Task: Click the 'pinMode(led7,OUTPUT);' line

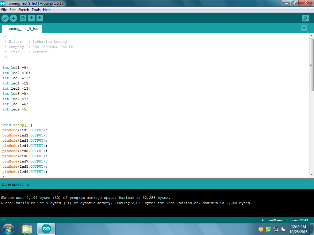Action: click(25, 161)
